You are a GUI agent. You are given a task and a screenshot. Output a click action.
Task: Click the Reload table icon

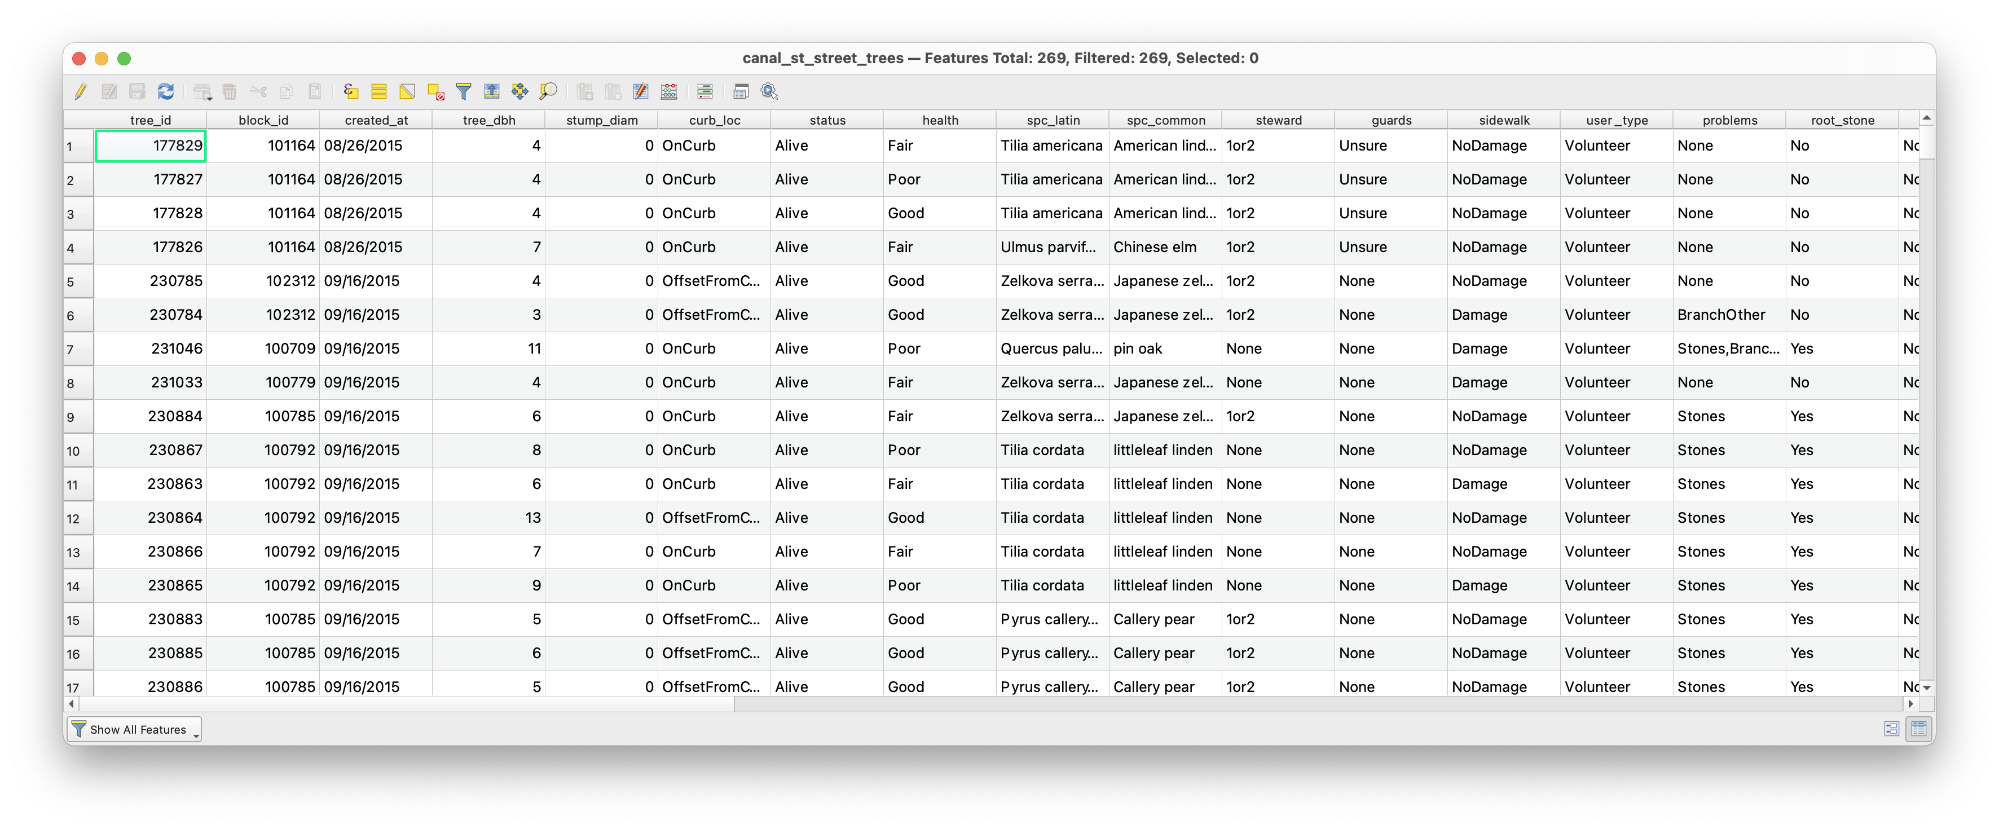[x=165, y=91]
